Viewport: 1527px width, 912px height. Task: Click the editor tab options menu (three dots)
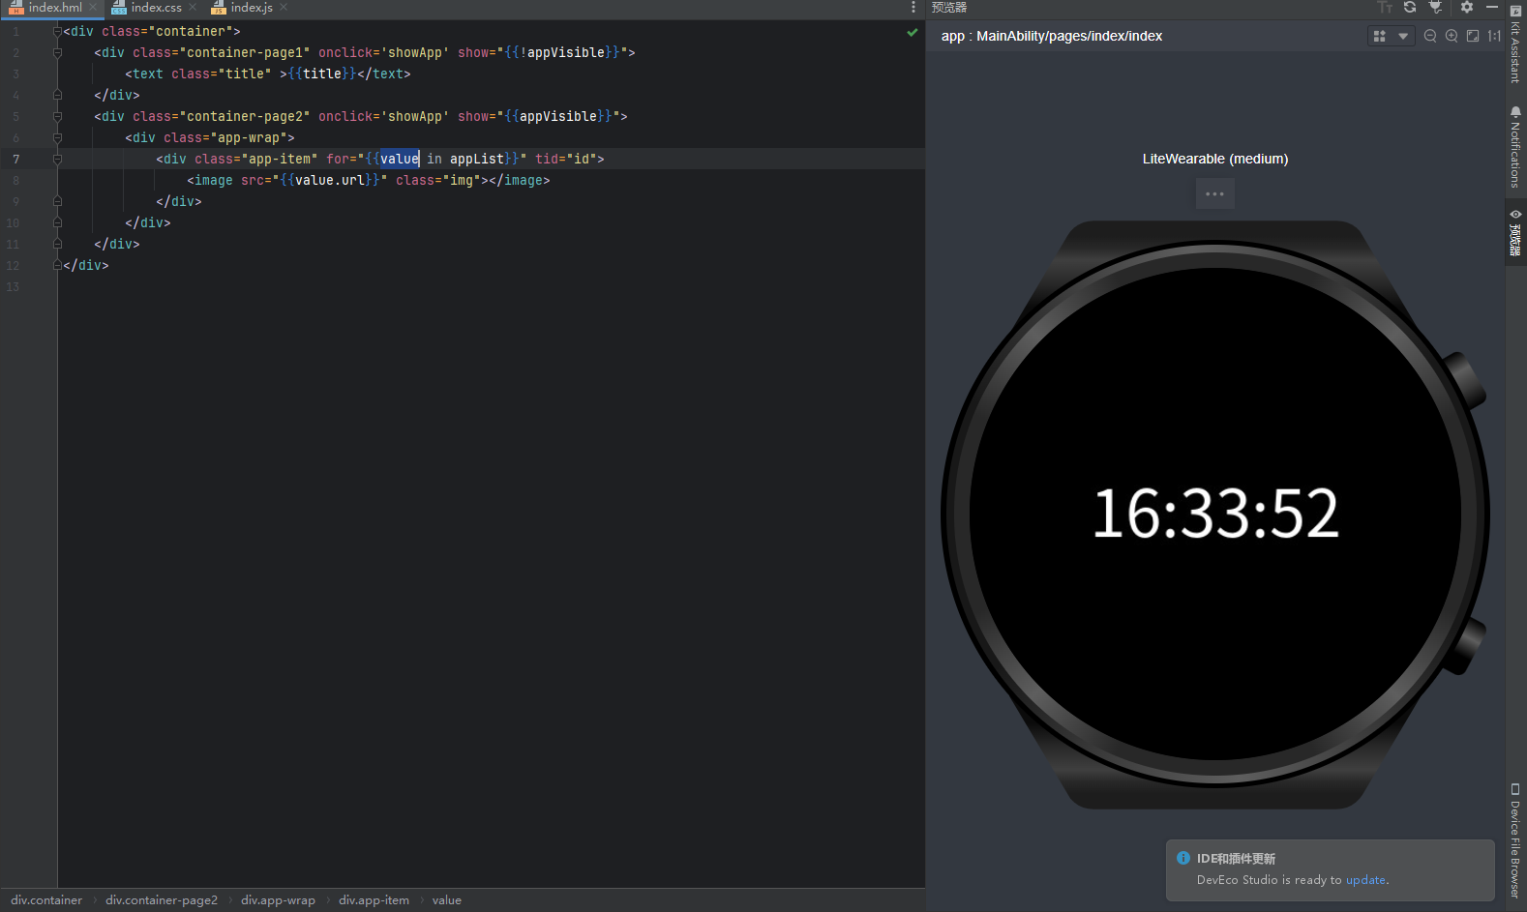913,8
